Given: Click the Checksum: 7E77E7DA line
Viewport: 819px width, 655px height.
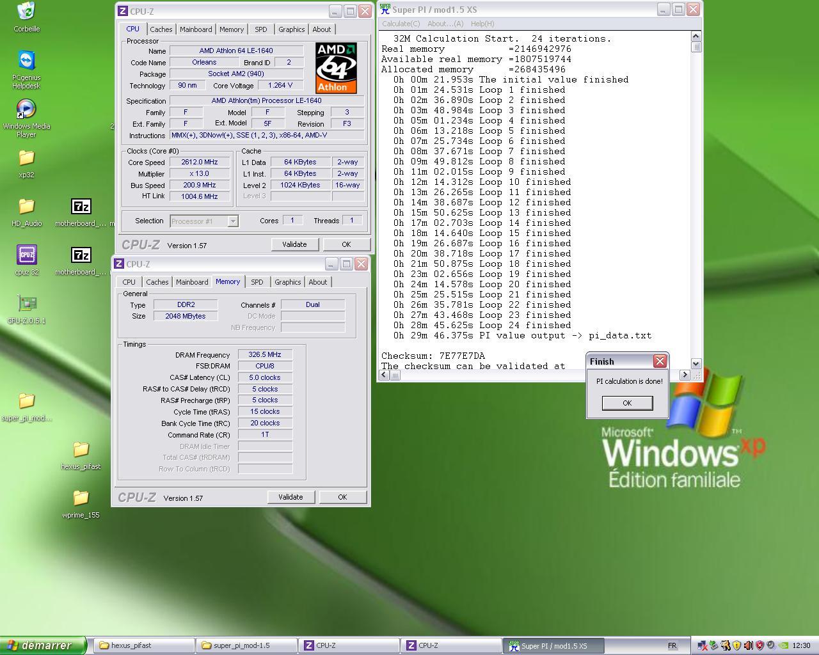Looking at the screenshot, I should tap(433, 356).
